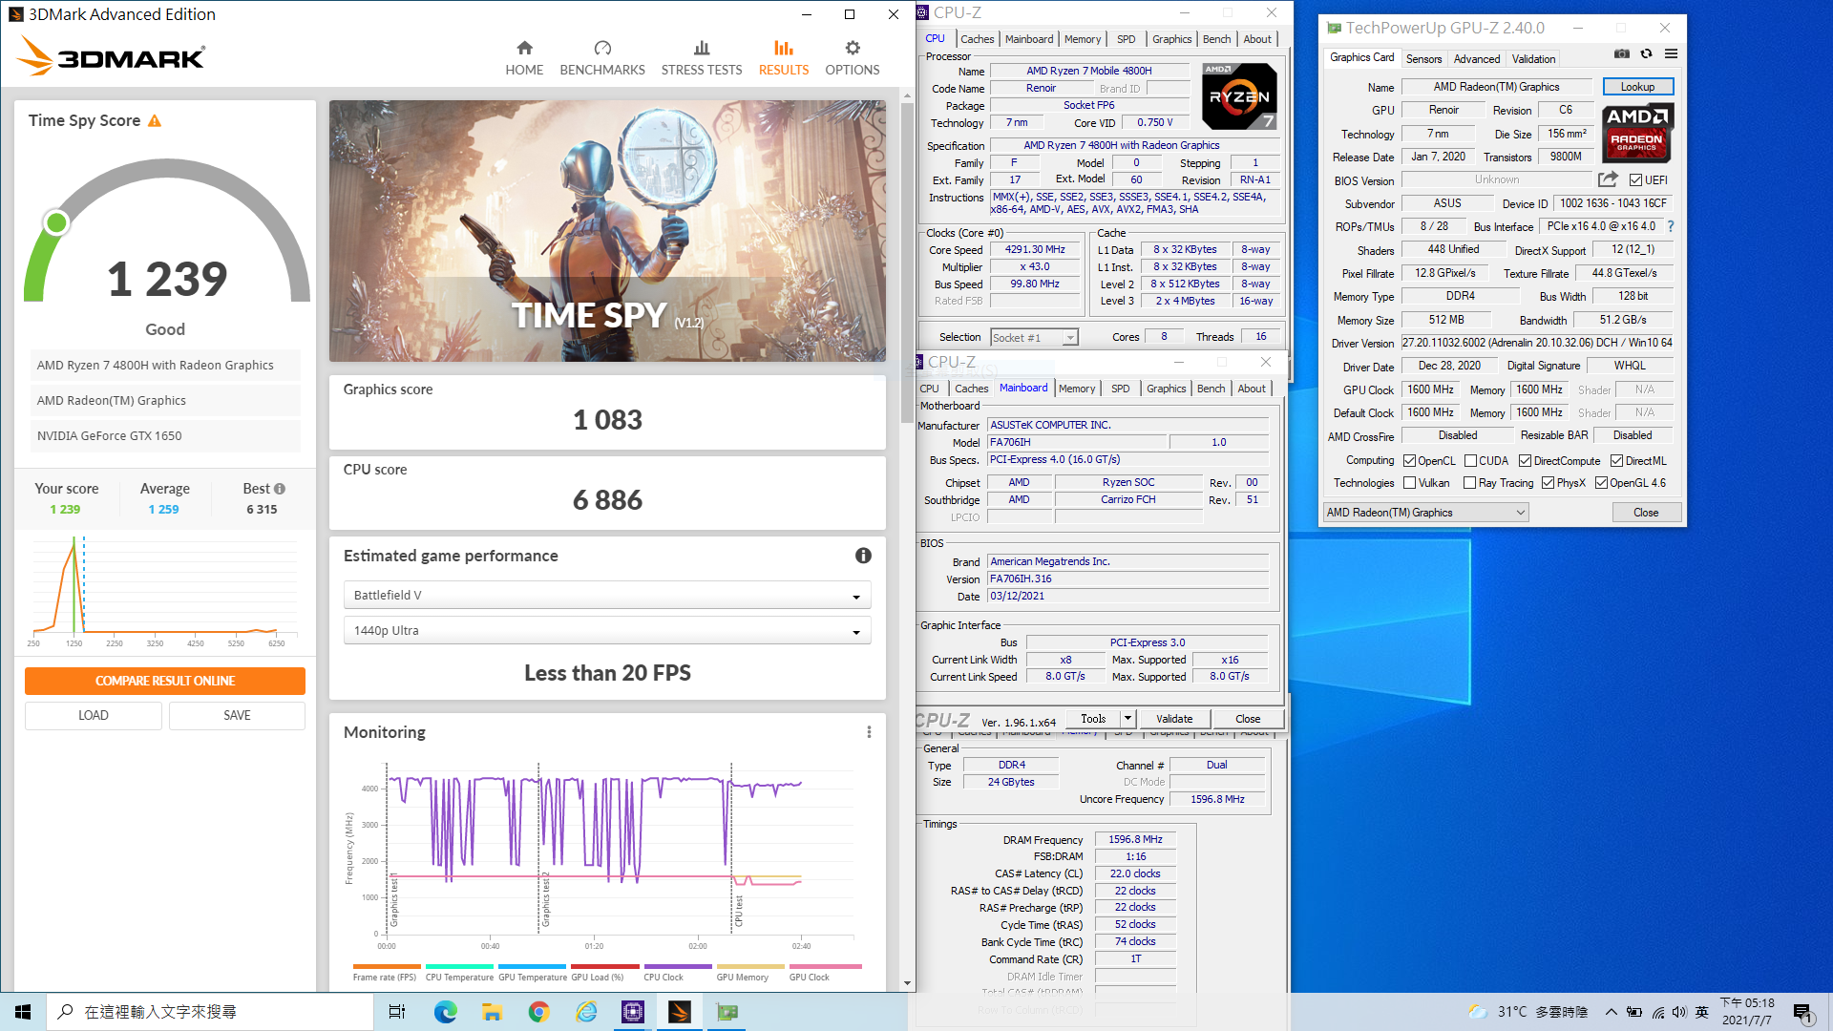The width and height of the screenshot is (1833, 1031).
Task: Open GPU-Z Validation tab
Action: click(1533, 59)
